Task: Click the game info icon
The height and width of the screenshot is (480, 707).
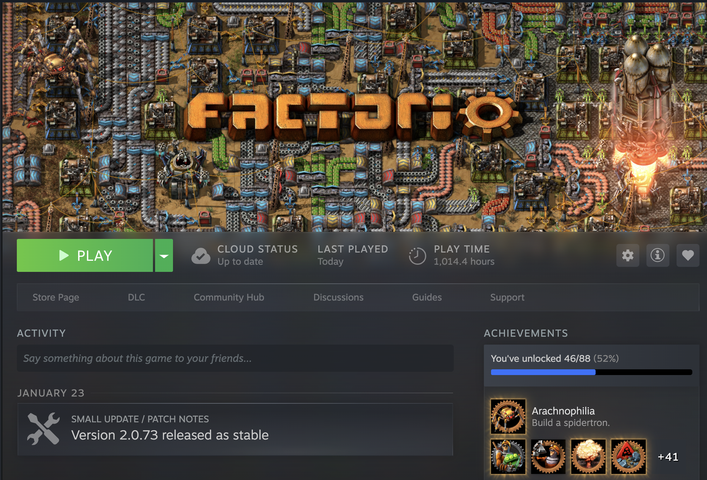Action: click(658, 255)
